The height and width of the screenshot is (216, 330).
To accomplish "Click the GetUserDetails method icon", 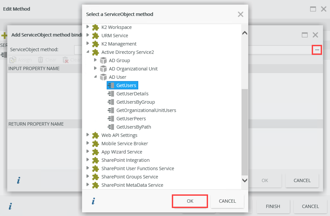I will tap(111, 94).
